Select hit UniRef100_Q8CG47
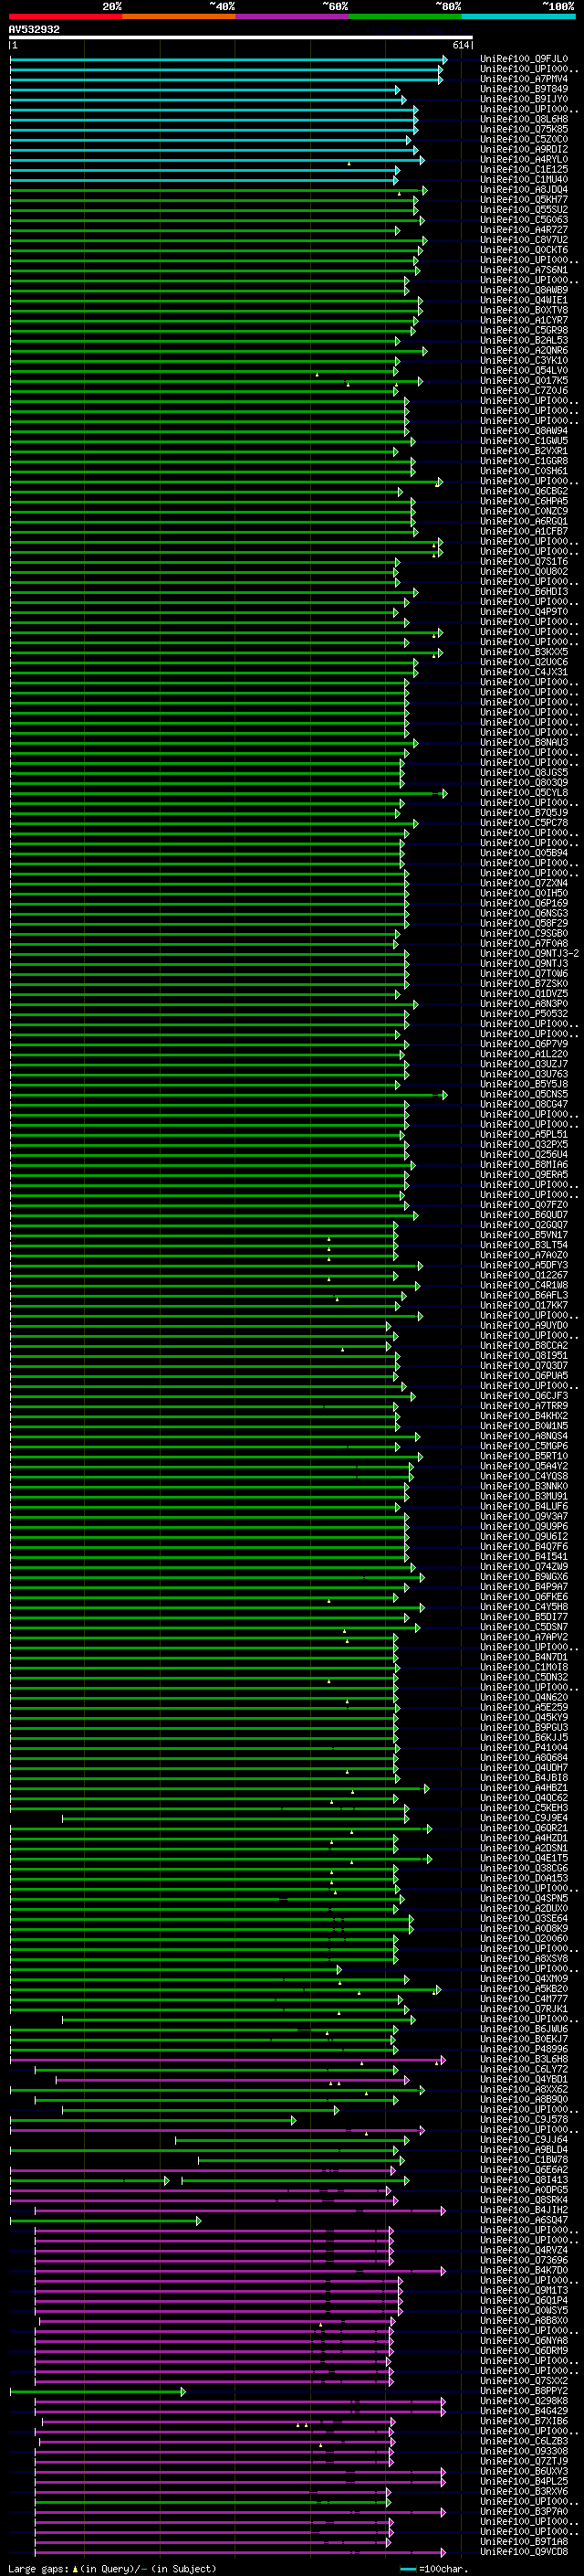Viewport: 584px width, 2576px height. (x=523, y=1104)
